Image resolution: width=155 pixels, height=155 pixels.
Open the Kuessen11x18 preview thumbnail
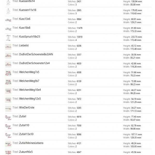pyautogui.click(x=8, y=12)
